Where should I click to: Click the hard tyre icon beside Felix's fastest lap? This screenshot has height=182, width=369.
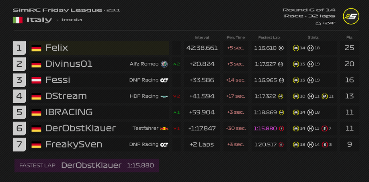[281, 48]
